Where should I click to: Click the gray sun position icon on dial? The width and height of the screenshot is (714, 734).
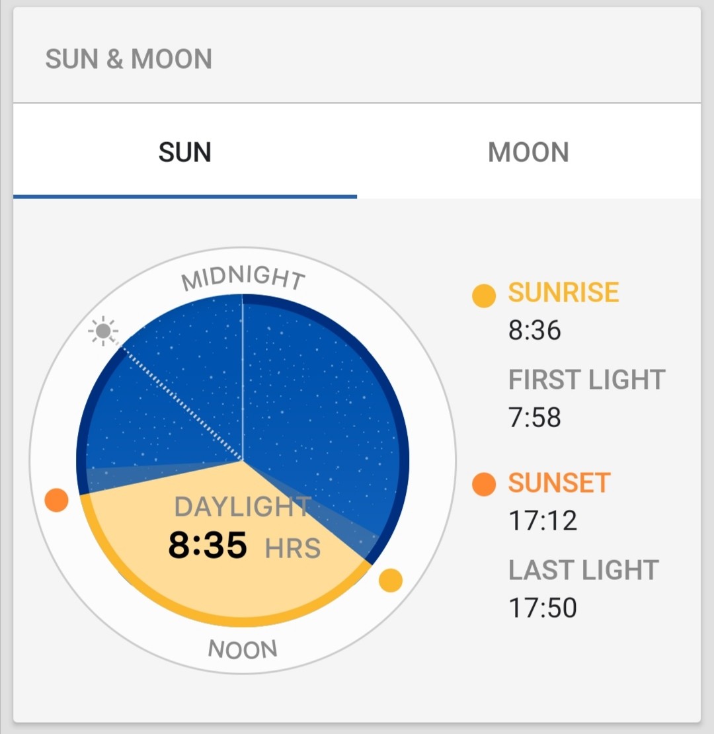(x=103, y=331)
